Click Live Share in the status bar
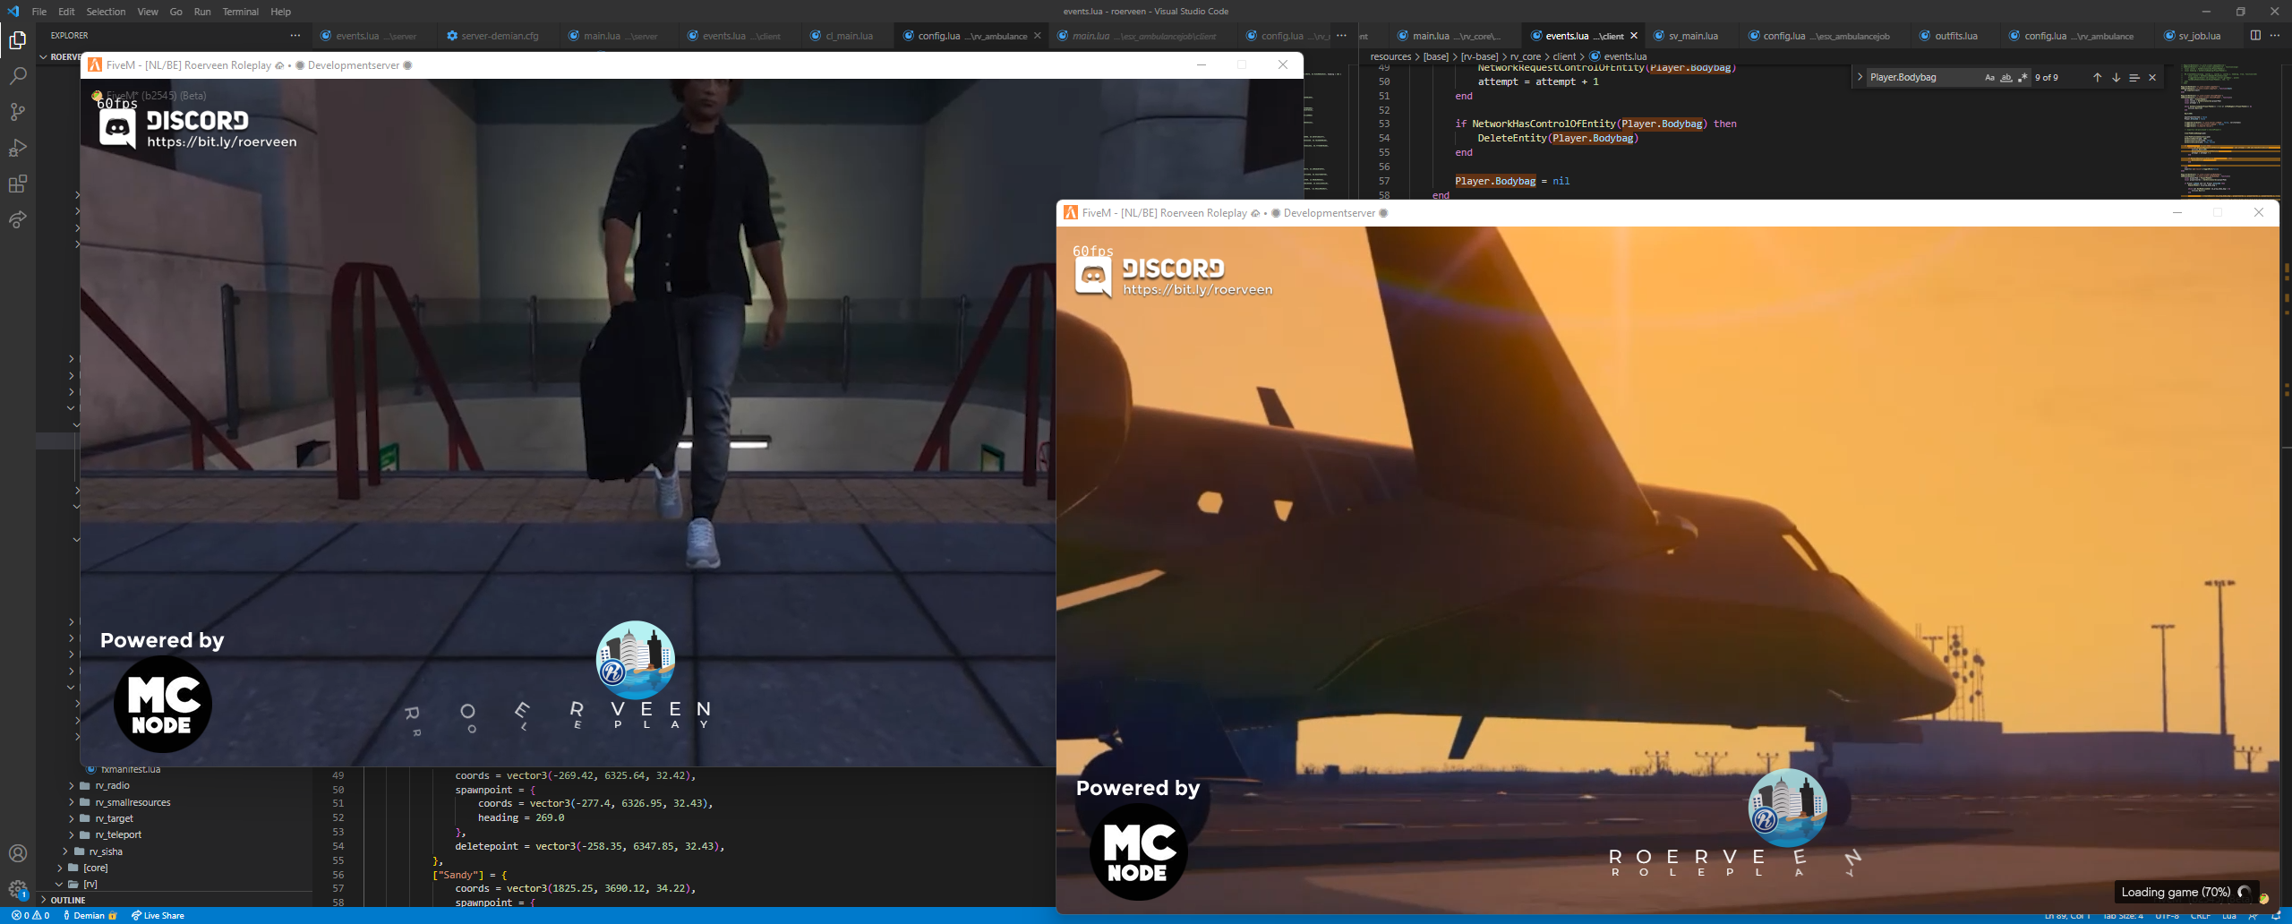The width and height of the screenshot is (2292, 924). pyautogui.click(x=158, y=915)
